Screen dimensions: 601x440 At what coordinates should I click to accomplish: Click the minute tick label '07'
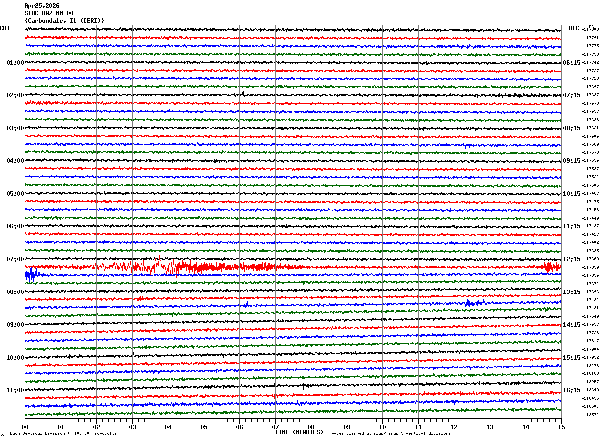(x=275, y=427)
